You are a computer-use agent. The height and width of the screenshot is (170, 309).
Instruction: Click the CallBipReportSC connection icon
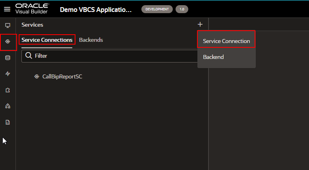pos(37,76)
